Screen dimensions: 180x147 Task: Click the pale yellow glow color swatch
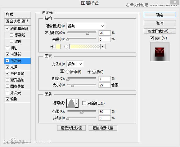coord(58,47)
